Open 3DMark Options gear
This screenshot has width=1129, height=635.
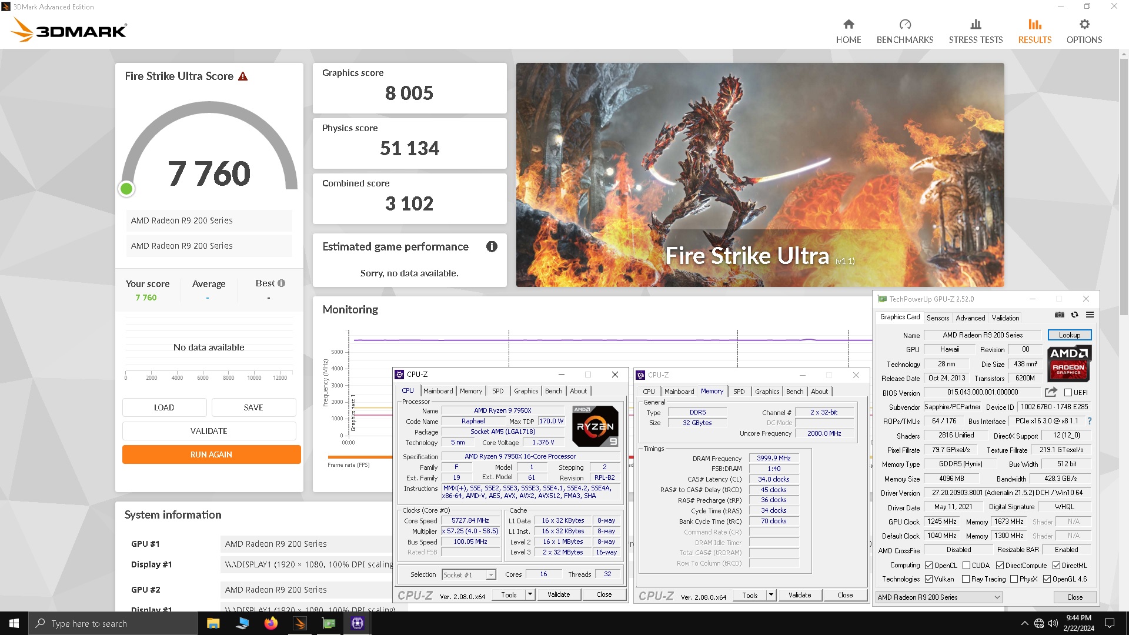coord(1084,25)
